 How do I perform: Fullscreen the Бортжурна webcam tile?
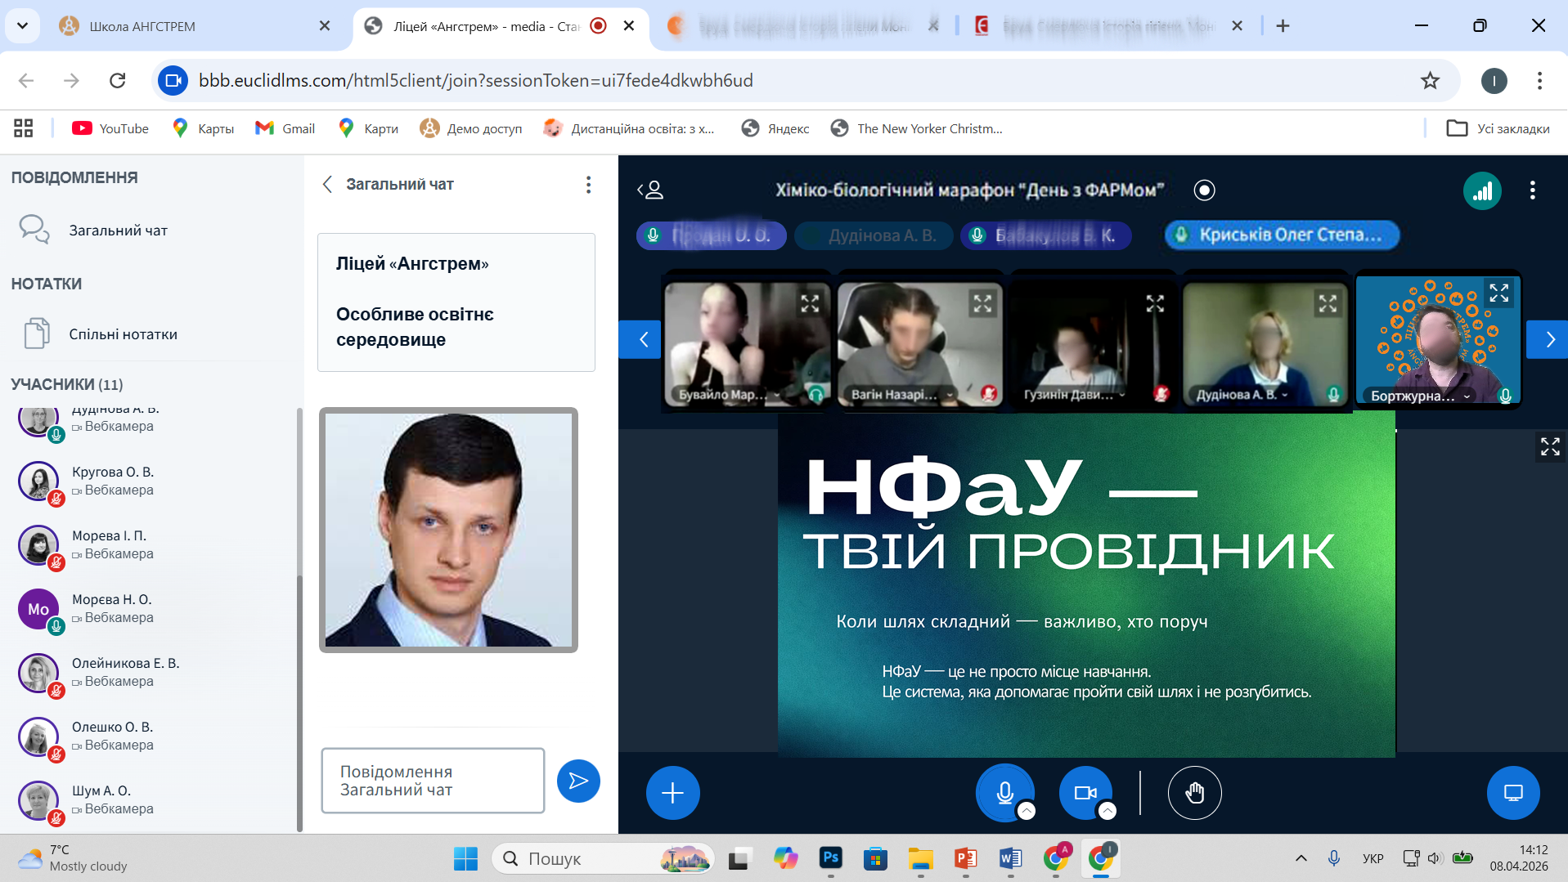pos(1498,293)
